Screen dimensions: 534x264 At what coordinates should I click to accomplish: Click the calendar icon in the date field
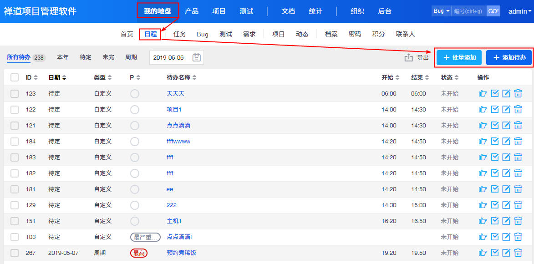[196, 57]
